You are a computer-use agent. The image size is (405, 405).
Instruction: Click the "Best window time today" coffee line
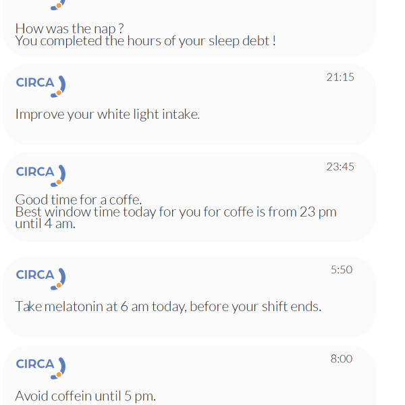coord(175,212)
